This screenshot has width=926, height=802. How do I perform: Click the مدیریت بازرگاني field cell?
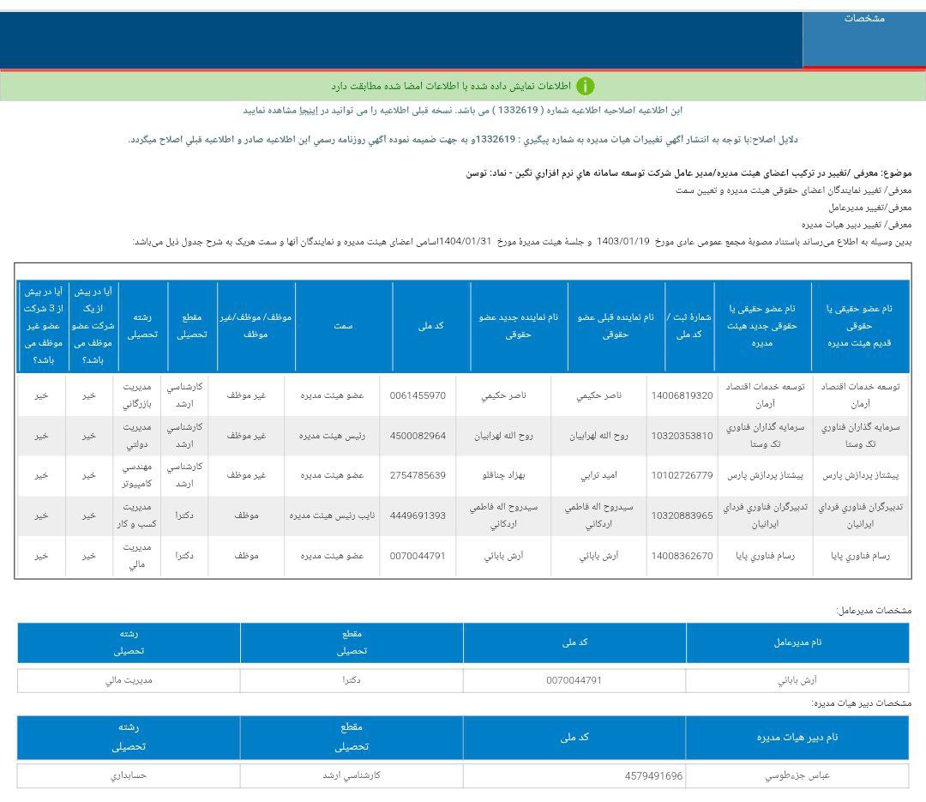coord(137,395)
